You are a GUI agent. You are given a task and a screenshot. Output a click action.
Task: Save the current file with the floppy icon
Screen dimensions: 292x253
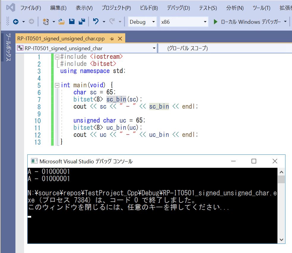point(72,22)
